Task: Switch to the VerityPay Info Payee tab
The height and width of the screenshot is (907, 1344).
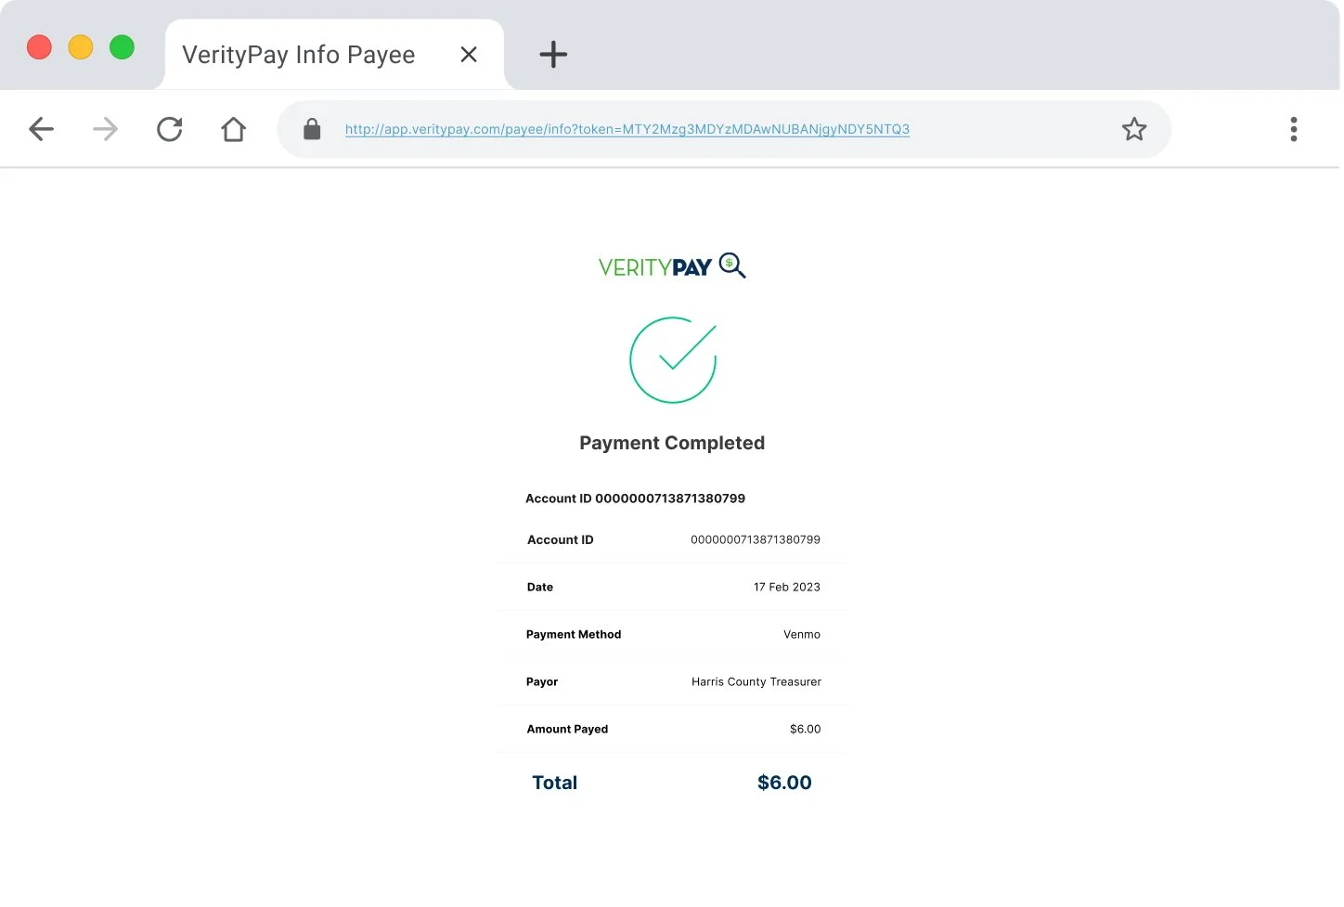Action: (x=298, y=54)
